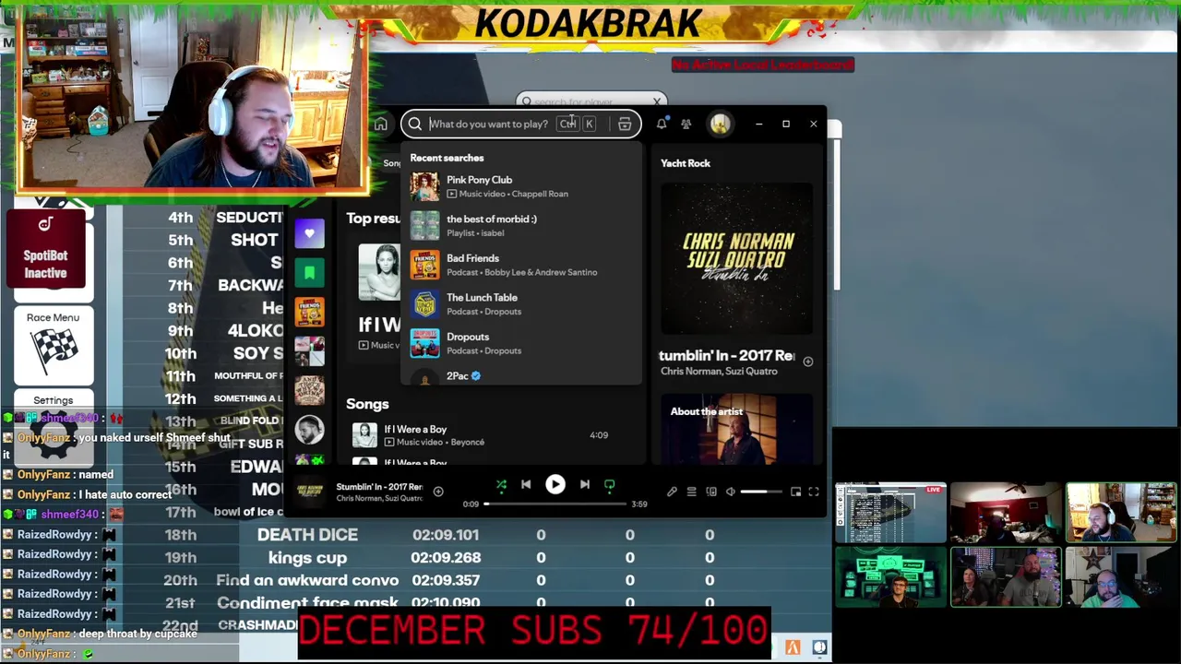Open Liked Songs heart tile in sidebar

coord(309,233)
